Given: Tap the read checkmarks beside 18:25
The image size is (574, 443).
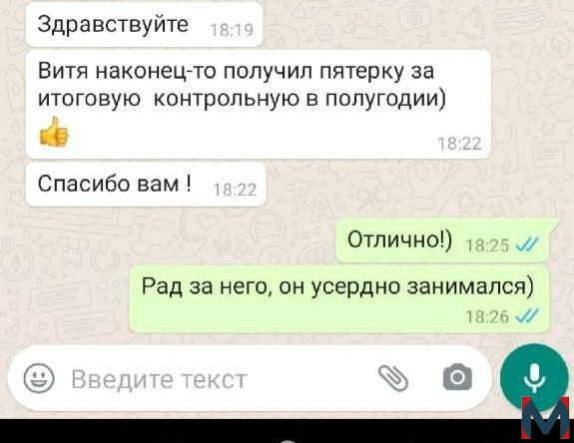Looking at the screenshot, I should [527, 244].
